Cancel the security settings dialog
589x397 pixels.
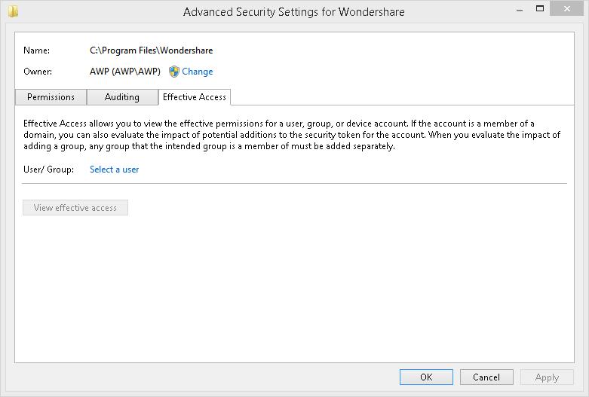tap(486, 377)
